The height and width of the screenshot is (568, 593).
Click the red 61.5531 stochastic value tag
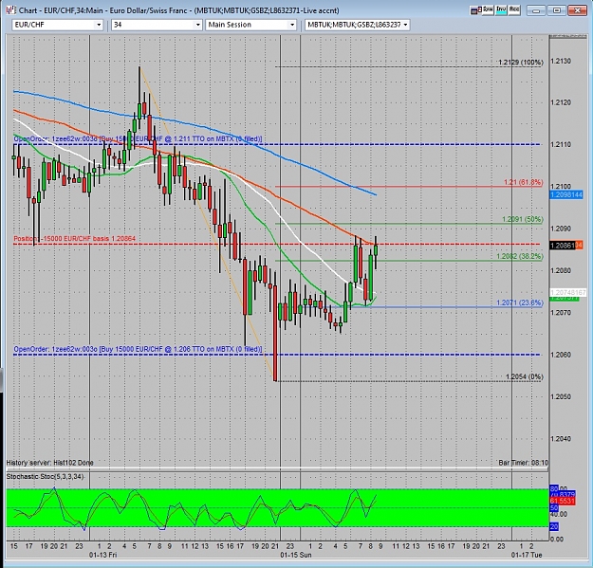click(563, 501)
